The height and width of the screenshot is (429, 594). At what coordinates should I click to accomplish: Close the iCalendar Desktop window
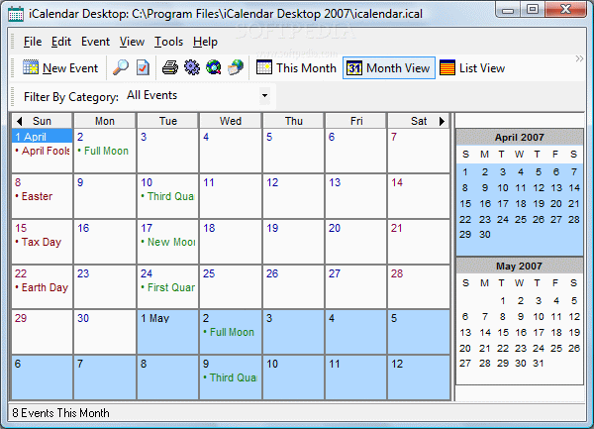(x=566, y=9)
